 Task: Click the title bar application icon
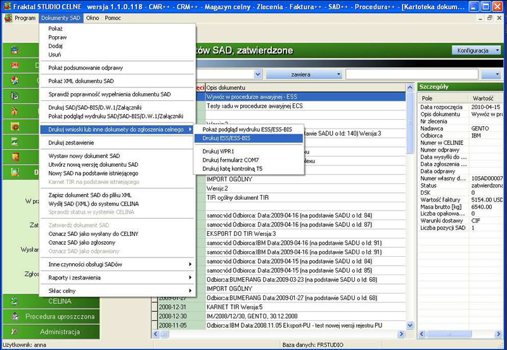(x=6, y=6)
